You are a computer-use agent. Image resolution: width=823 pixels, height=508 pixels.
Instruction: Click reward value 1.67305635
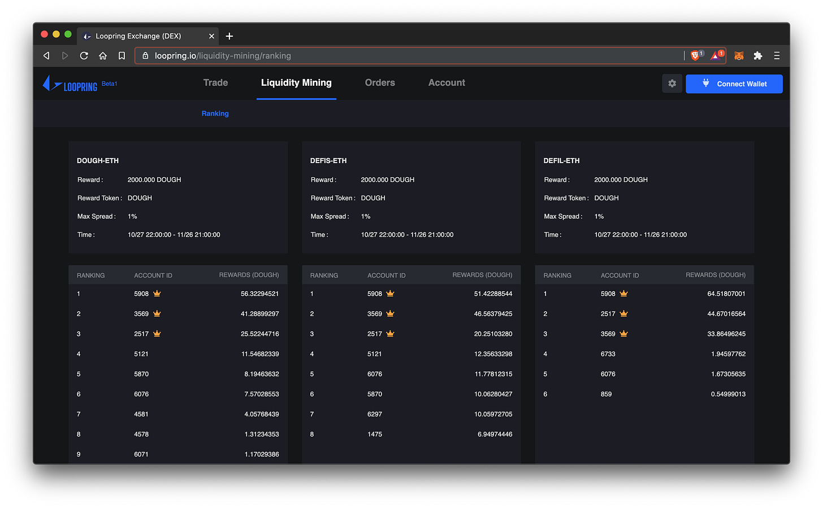tap(728, 374)
